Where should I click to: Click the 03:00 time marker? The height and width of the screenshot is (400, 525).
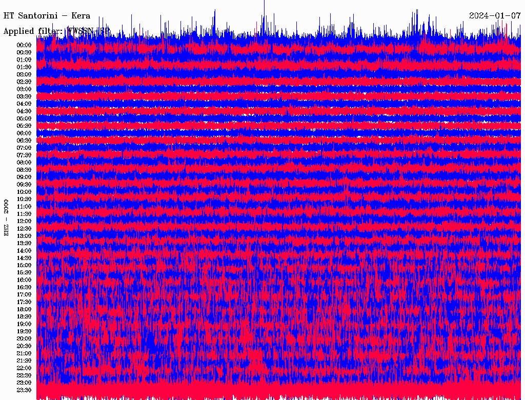tap(24, 89)
